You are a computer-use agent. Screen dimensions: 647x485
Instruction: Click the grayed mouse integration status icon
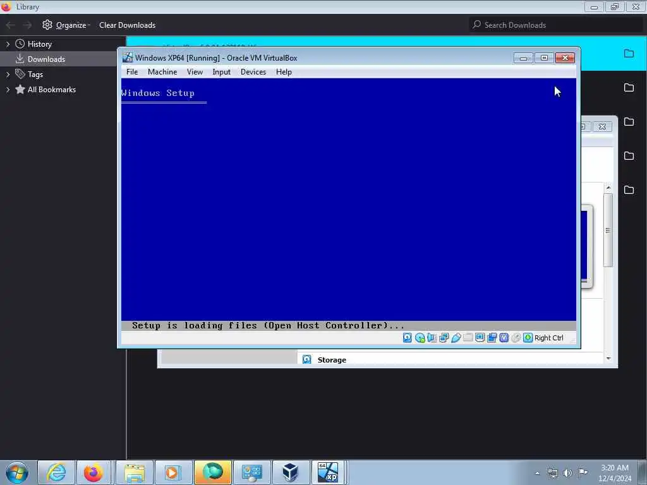[516, 338]
